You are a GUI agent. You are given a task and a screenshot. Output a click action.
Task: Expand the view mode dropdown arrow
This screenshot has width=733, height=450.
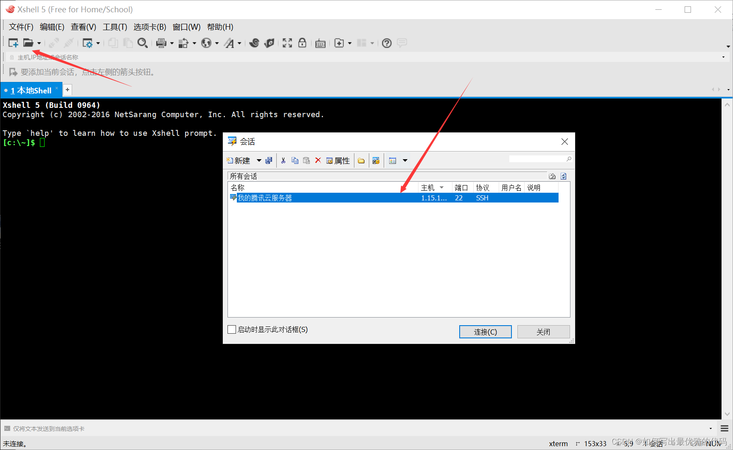pos(405,160)
